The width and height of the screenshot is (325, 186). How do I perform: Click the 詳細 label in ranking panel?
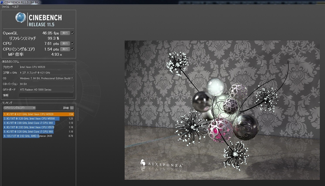pos(66,108)
